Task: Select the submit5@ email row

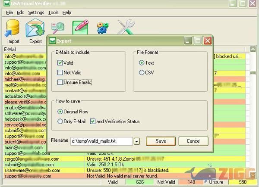Action: click(x=25, y=131)
